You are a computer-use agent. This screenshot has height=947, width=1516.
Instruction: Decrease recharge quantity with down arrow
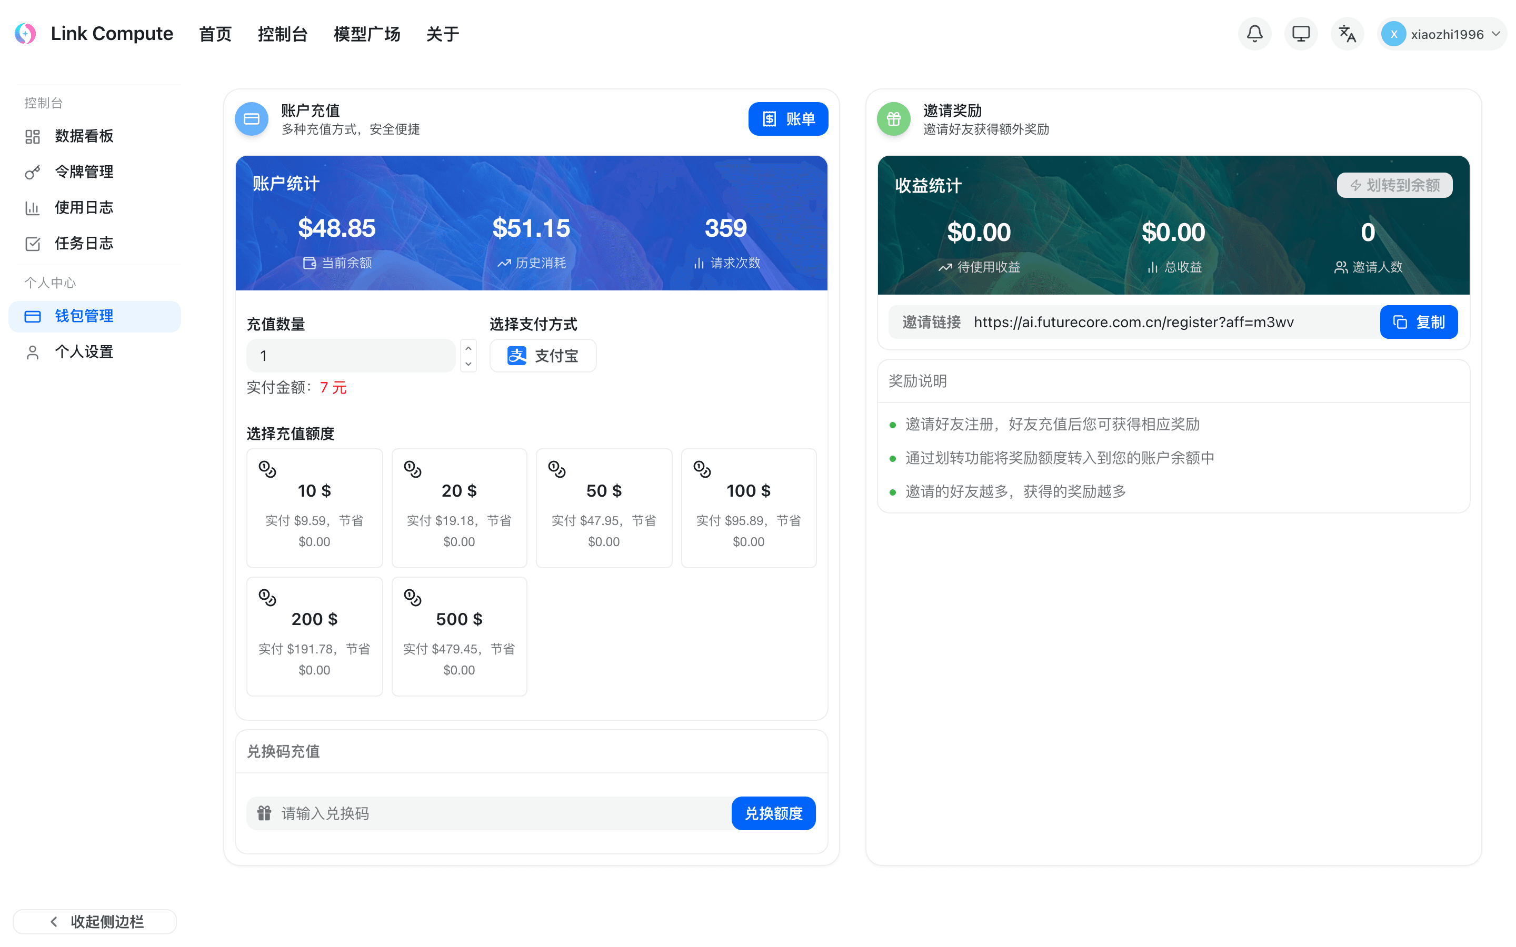point(468,364)
